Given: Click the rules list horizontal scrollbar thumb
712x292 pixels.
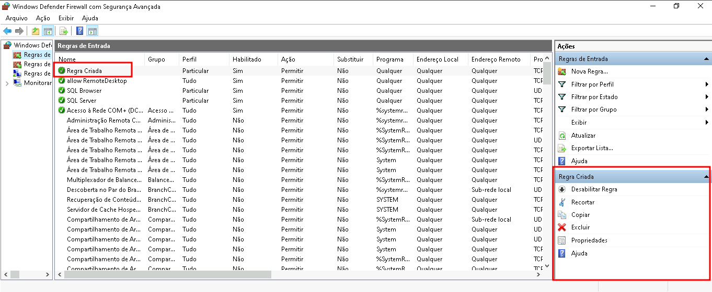Looking at the screenshot, I should (168, 274).
